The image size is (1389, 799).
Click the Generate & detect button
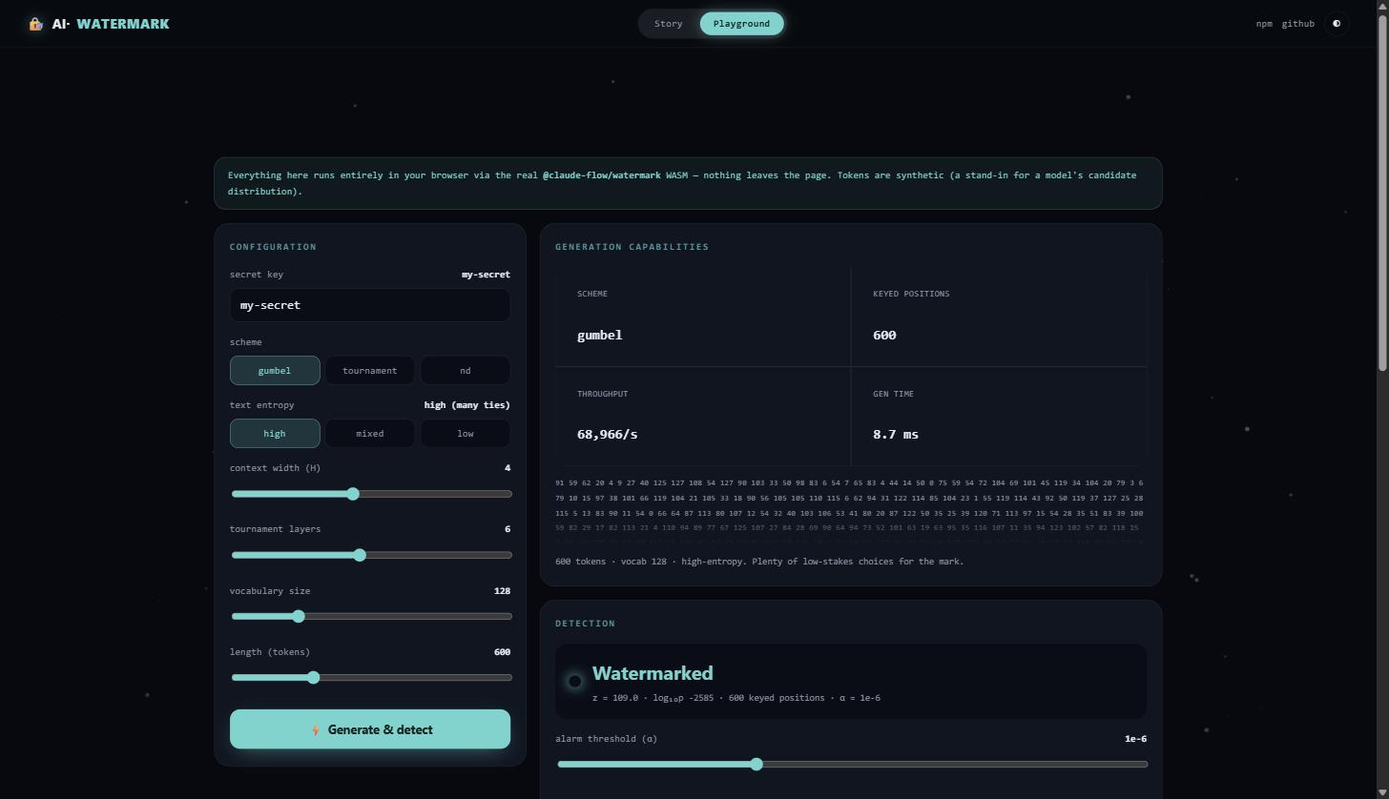coord(370,729)
